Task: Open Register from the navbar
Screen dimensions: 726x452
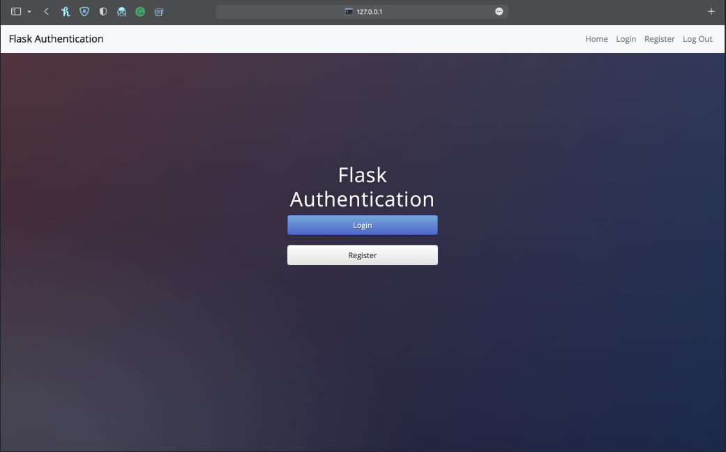Action: click(659, 39)
